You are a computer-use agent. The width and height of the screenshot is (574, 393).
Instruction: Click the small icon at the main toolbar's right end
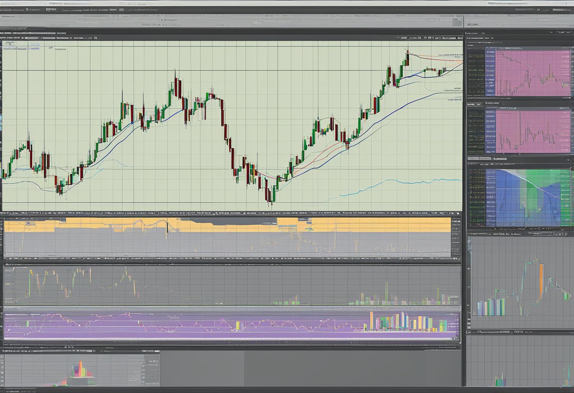coord(457,22)
